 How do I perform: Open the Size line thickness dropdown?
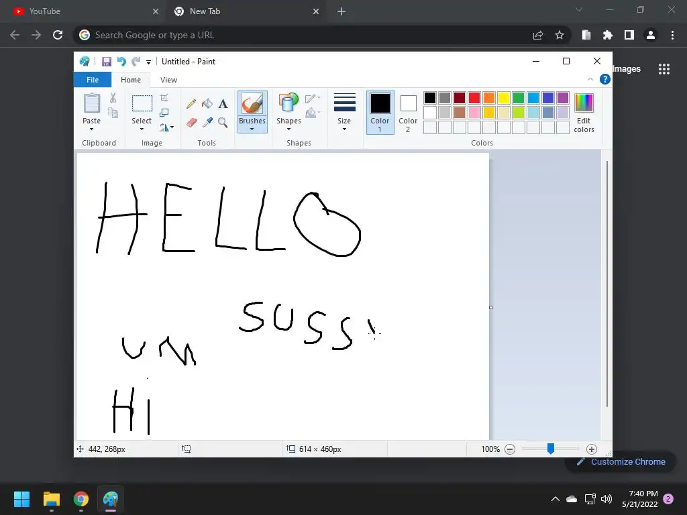[344, 112]
